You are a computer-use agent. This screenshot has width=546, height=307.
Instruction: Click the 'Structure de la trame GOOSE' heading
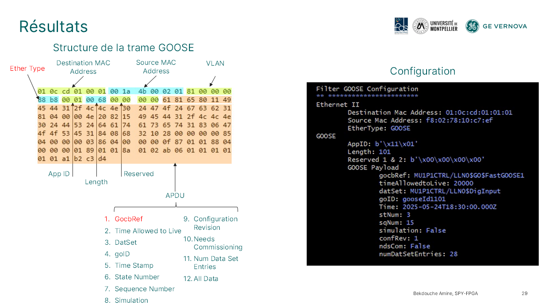coord(123,47)
